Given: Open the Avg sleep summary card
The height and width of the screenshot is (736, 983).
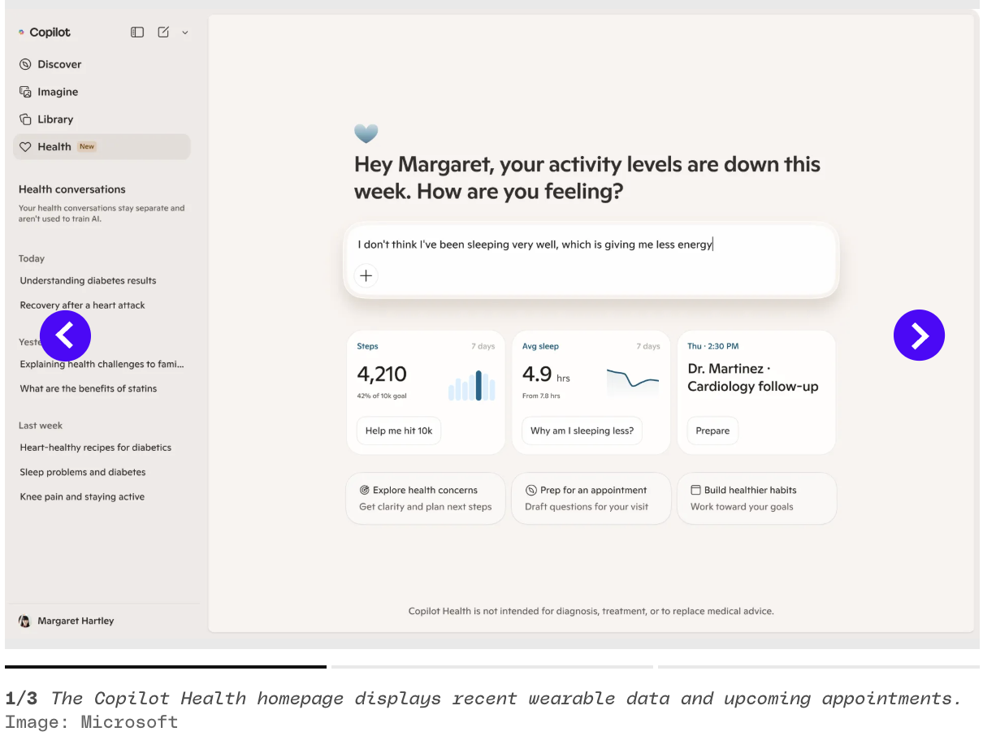Looking at the screenshot, I should click(x=591, y=392).
